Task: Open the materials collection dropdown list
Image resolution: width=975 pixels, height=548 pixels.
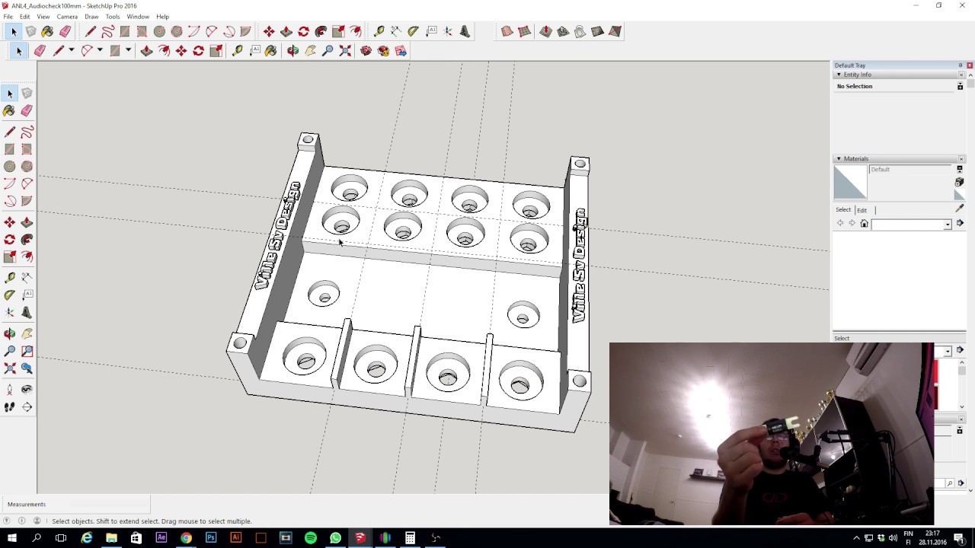Action: pos(948,224)
